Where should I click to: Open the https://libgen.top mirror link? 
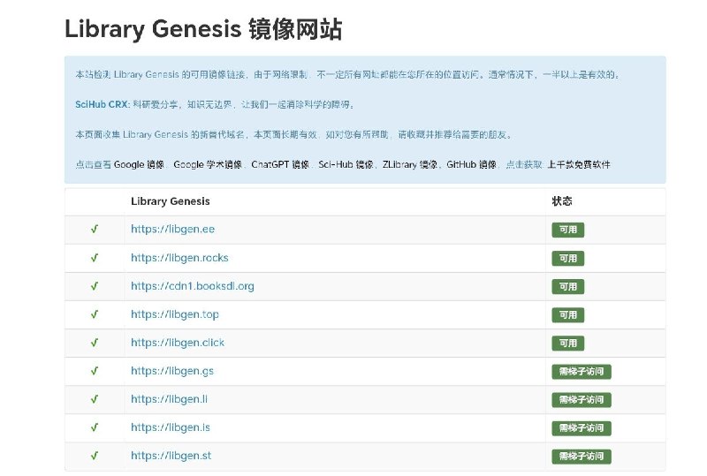[175, 314]
